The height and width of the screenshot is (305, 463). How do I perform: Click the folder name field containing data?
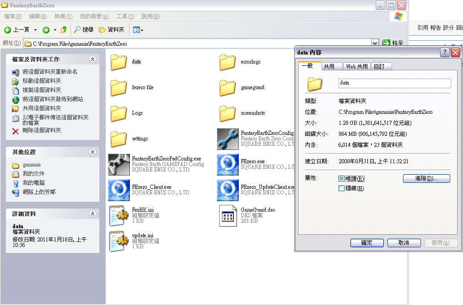[394, 83]
